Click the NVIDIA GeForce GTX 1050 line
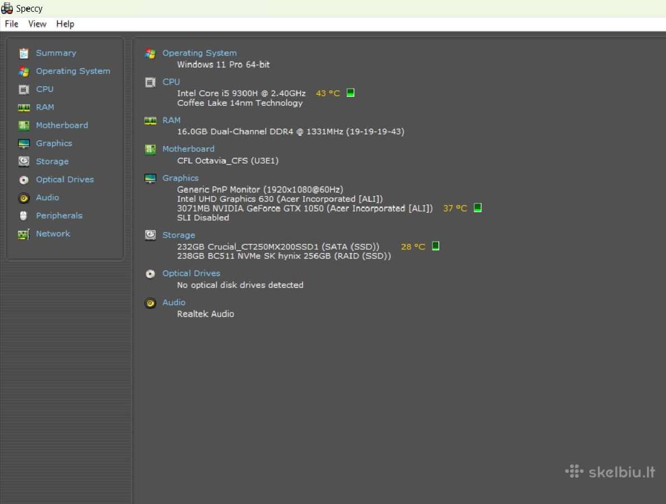The width and height of the screenshot is (666, 504). (x=305, y=208)
